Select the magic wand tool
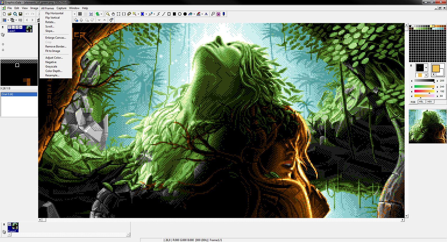447x242 pixels. [134, 14]
